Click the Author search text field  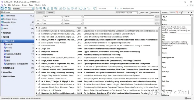tap(119, 17)
